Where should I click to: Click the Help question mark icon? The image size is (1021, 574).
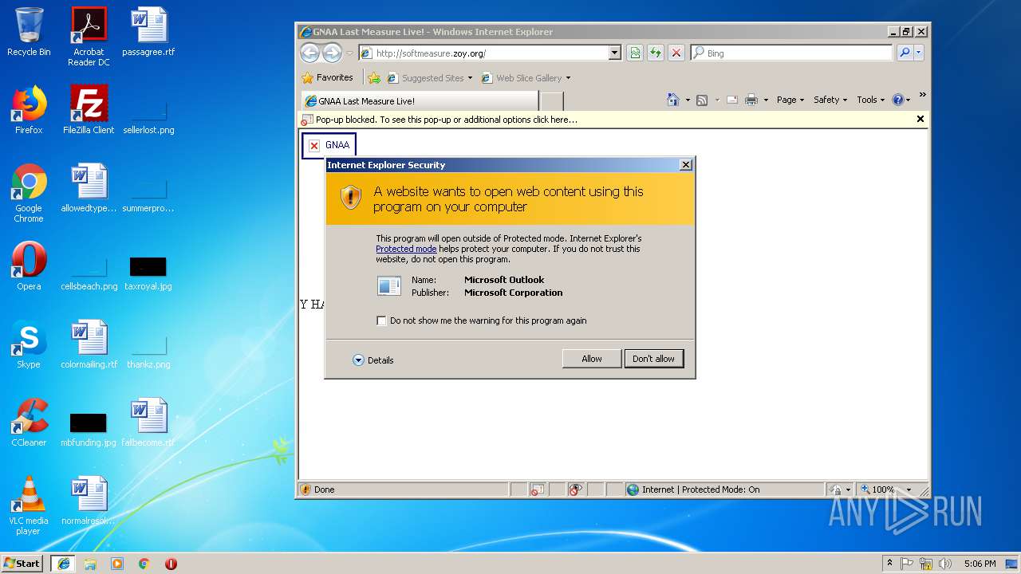point(897,100)
